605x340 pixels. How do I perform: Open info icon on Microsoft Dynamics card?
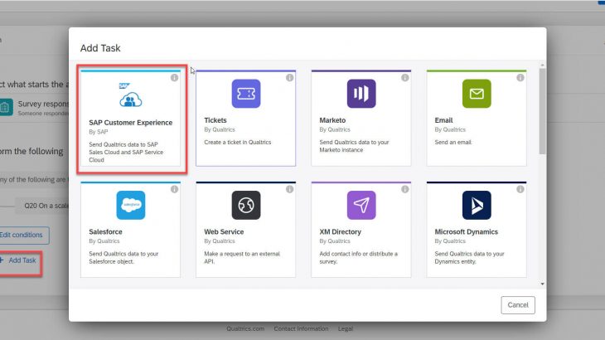(520, 189)
